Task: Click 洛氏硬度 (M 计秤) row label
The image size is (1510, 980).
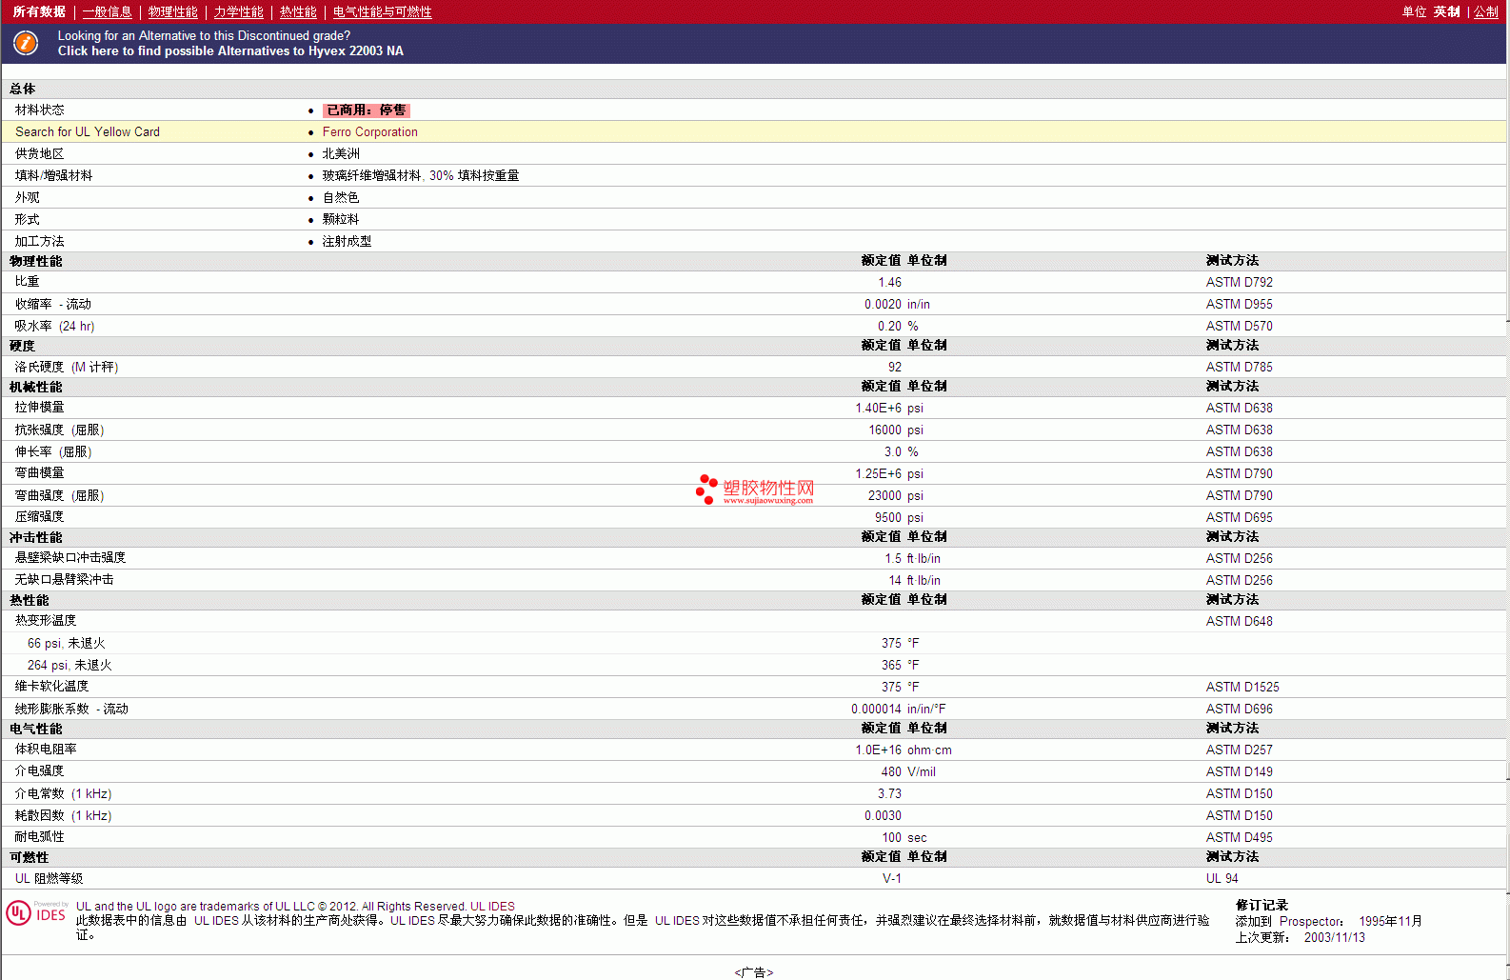Action: (67, 368)
